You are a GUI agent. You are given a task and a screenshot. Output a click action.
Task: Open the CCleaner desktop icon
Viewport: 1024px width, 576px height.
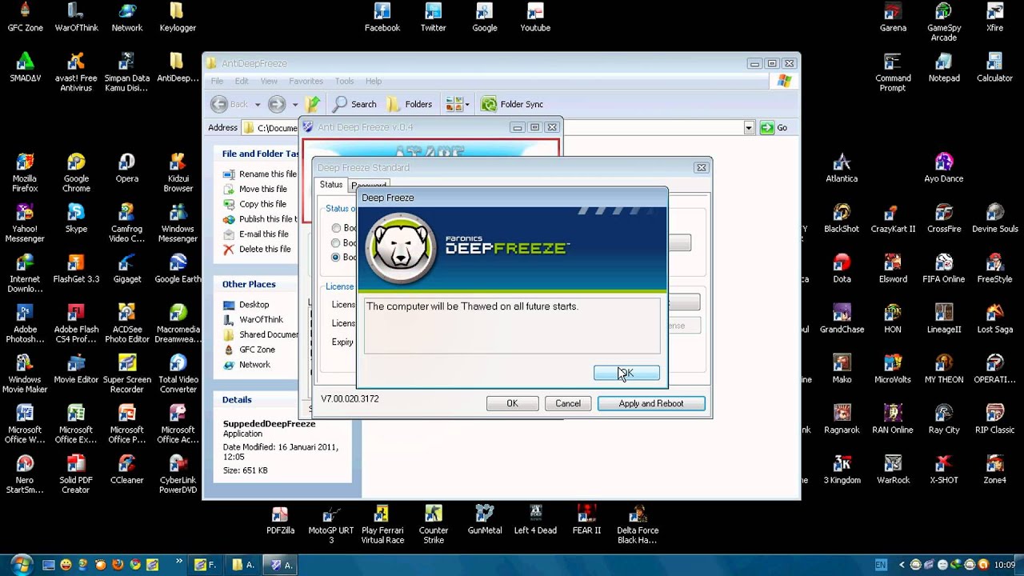(x=126, y=465)
